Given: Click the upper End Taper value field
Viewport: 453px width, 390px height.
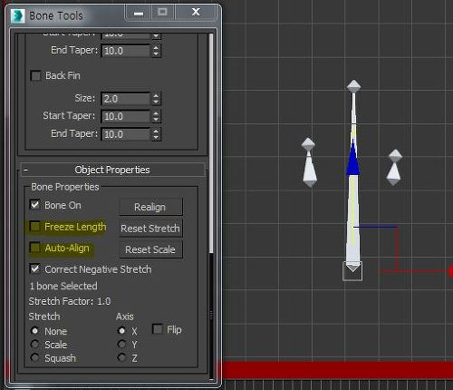Looking at the screenshot, I should pos(126,51).
